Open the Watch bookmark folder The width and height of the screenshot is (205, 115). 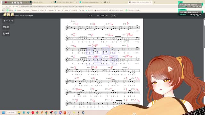34,10
